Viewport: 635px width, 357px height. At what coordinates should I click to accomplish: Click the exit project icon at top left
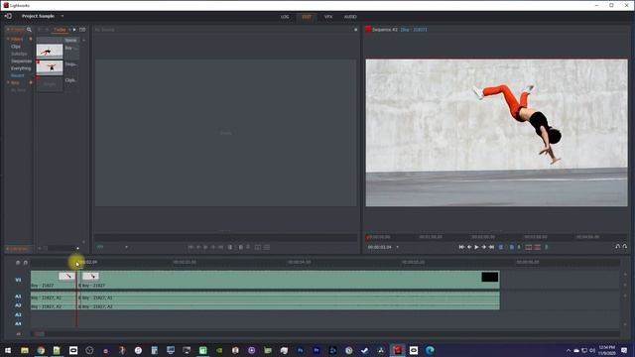tap(8, 16)
